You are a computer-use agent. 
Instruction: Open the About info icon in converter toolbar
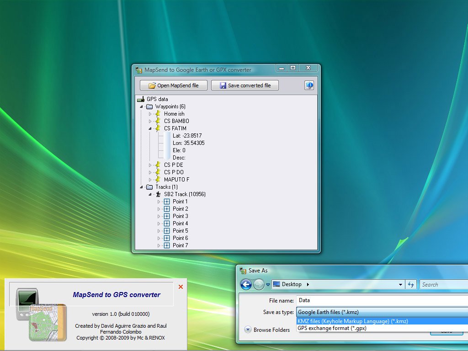(309, 85)
